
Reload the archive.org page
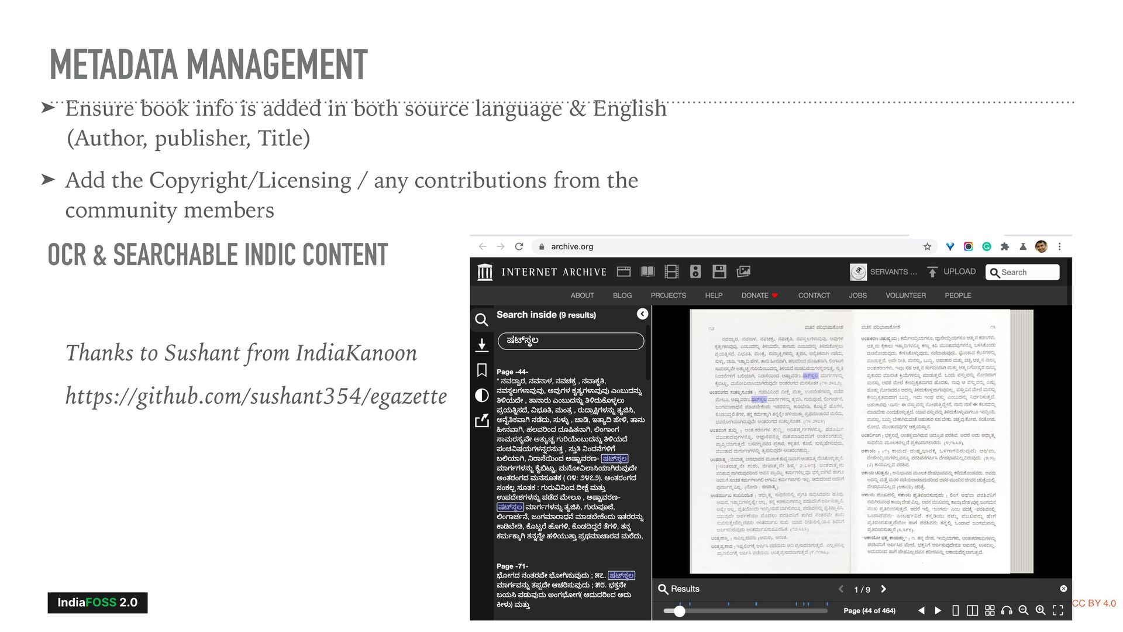pos(519,246)
